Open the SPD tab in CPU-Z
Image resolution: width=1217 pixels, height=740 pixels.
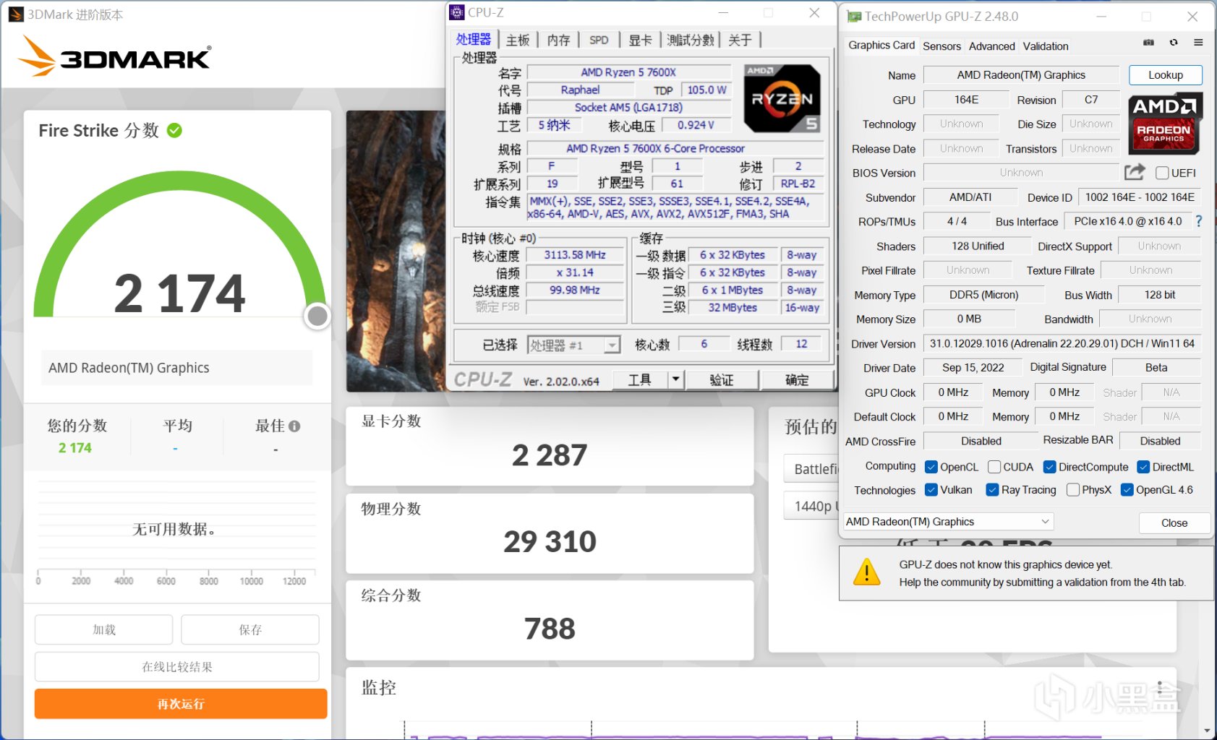coord(599,40)
